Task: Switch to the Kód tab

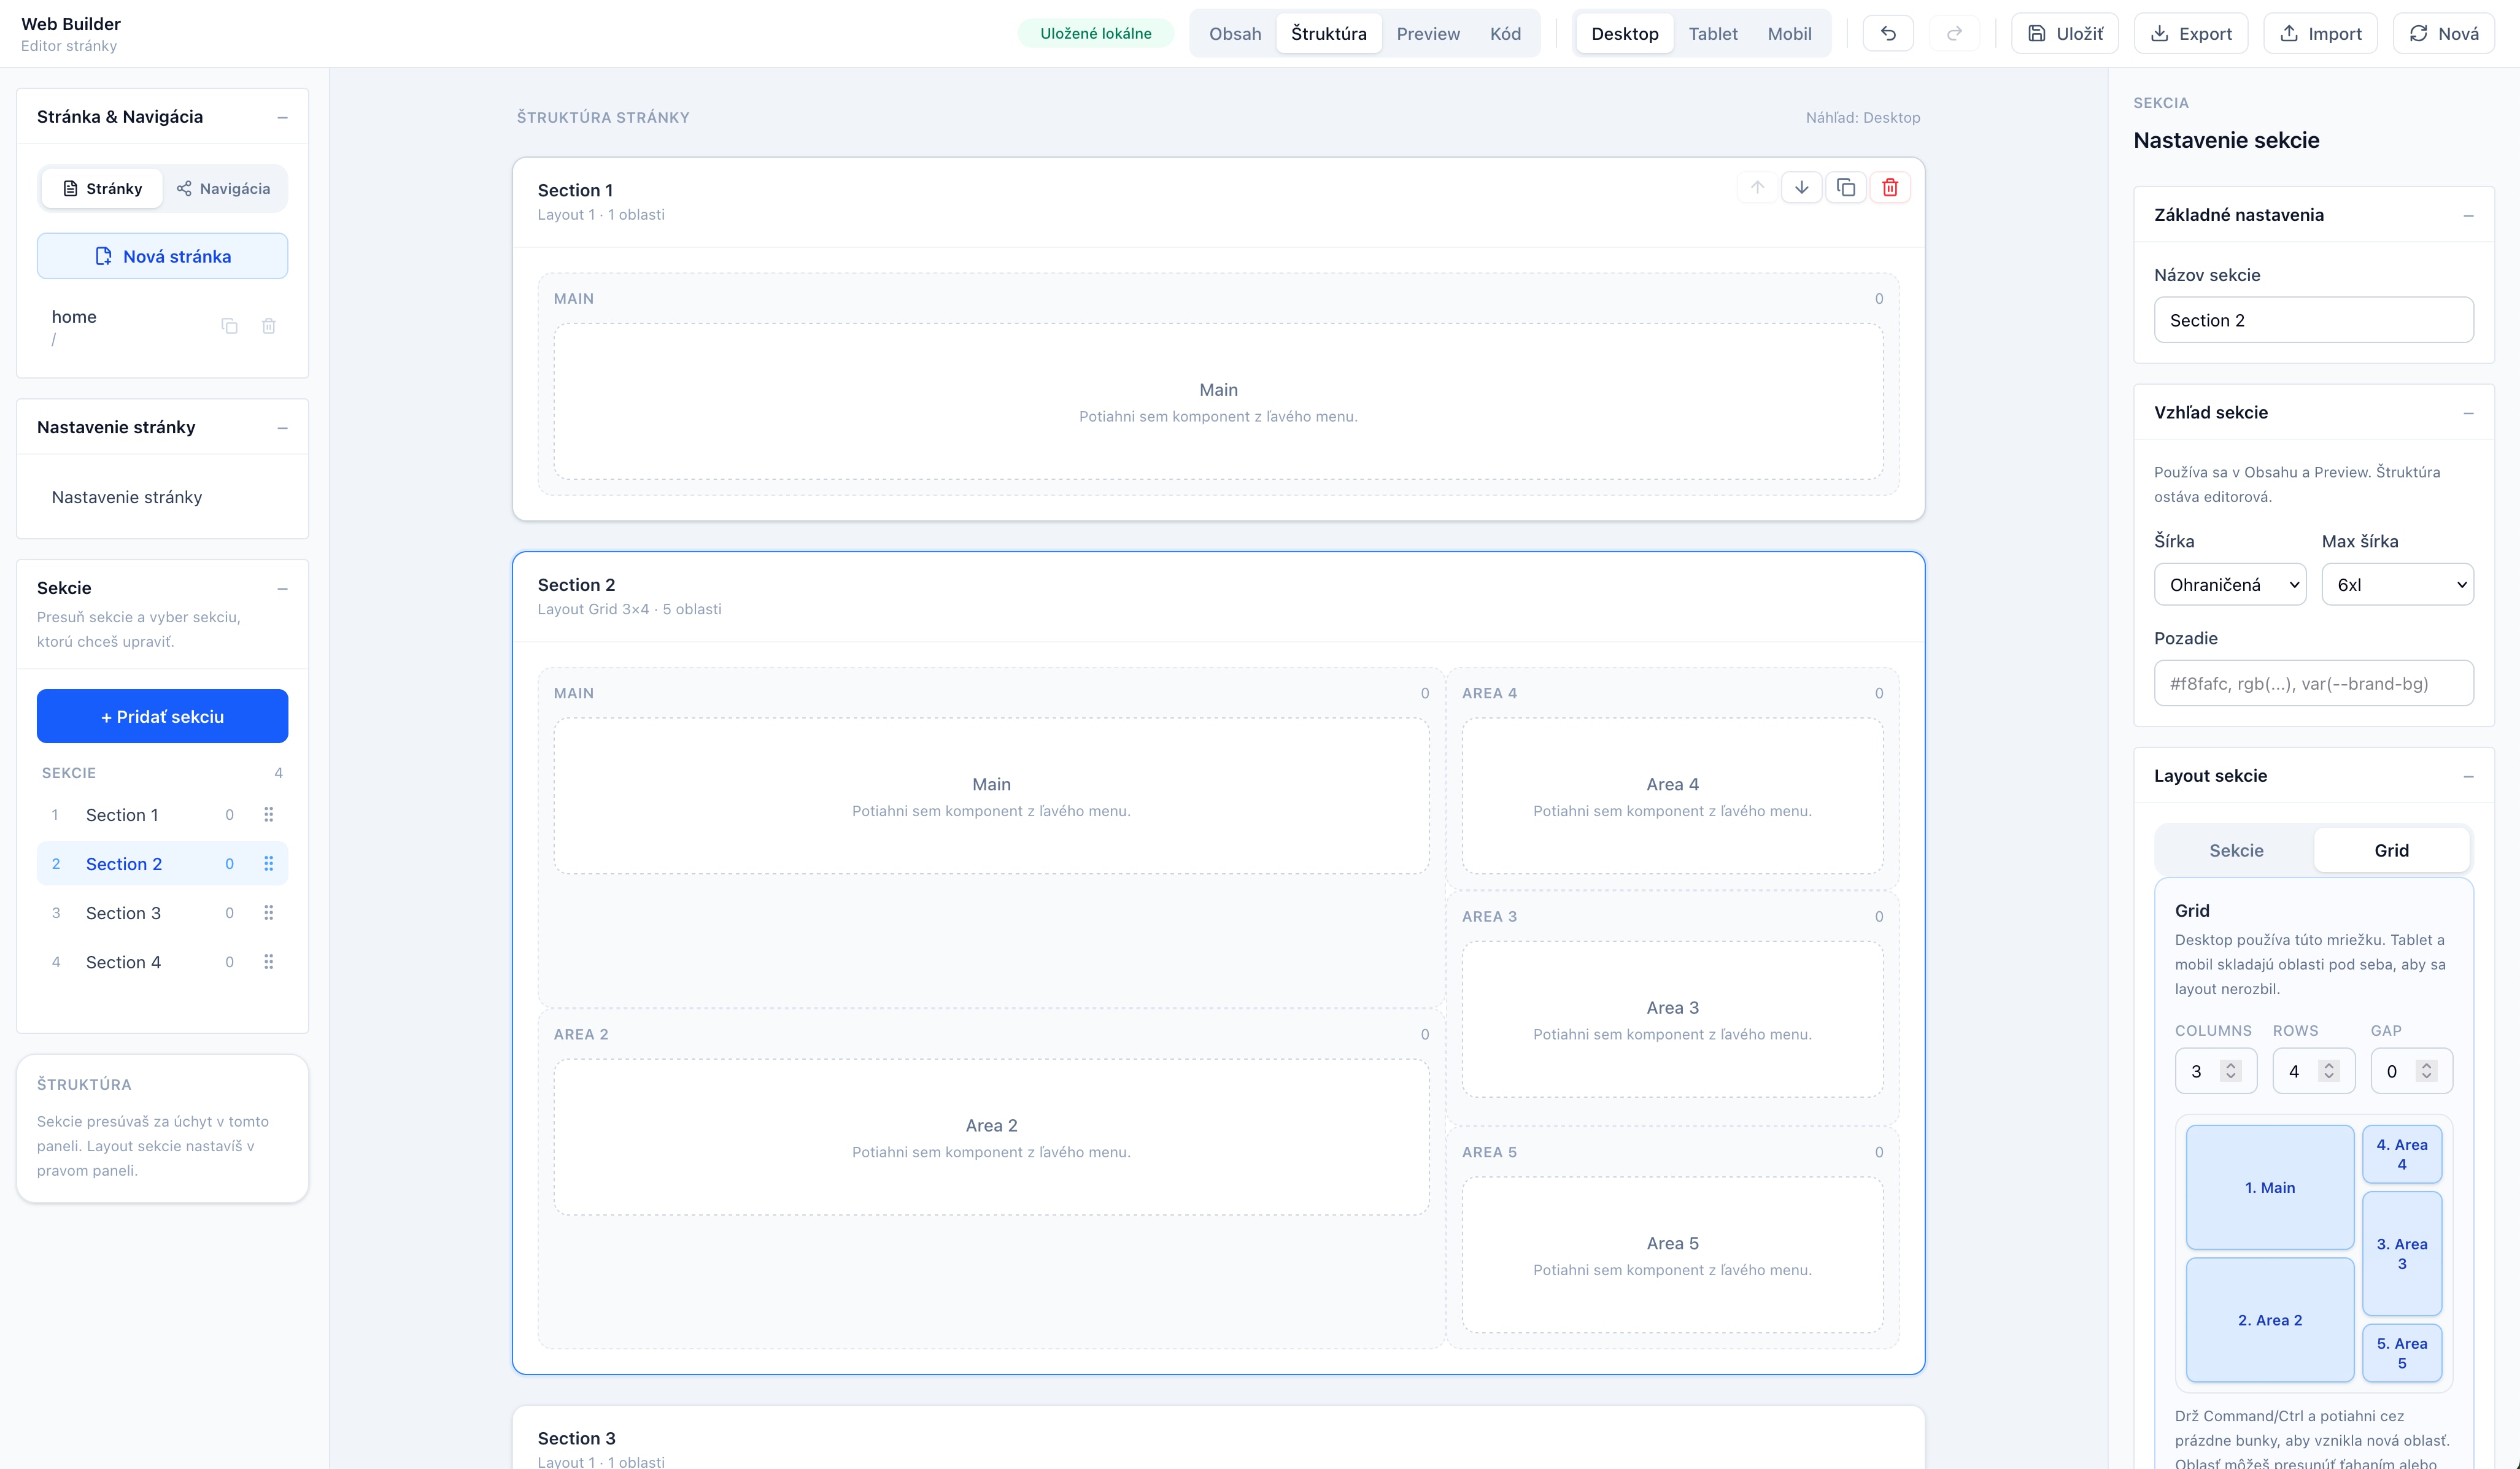Action: coord(1505,33)
